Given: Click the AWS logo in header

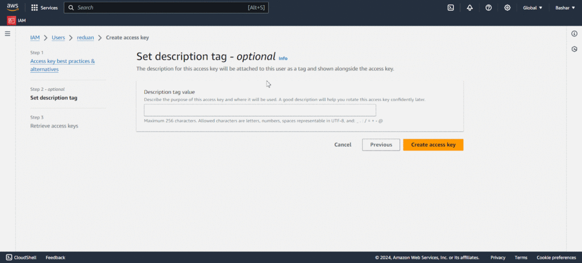Looking at the screenshot, I should pyautogui.click(x=13, y=7).
